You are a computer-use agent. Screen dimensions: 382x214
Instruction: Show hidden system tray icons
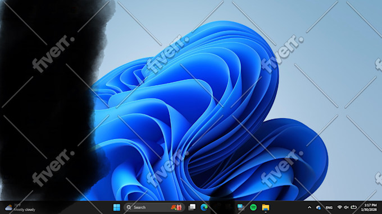(x=310, y=207)
